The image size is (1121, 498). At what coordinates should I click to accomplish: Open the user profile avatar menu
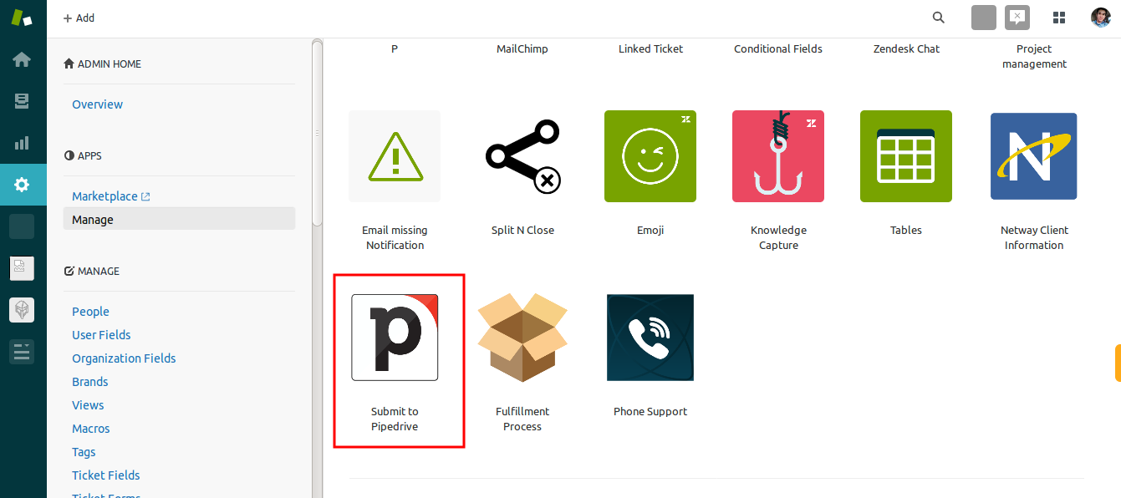click(x=1100, y=18)
